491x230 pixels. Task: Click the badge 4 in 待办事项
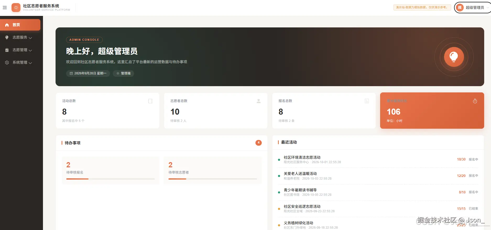click(x=259, y=143)
